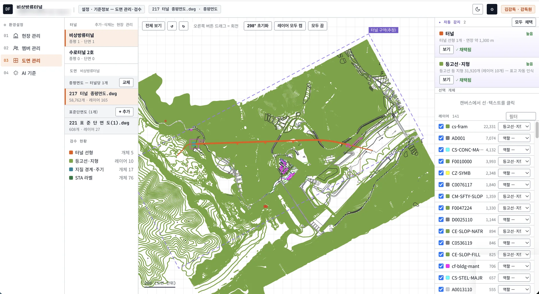Open role dropdown for AD001
Image resolution: width=539 pixels, height=294 pixels.
pos(514,138)
